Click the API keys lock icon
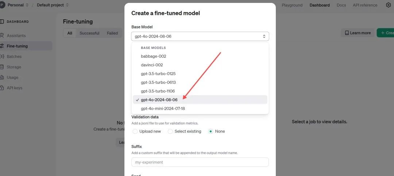Screen dimensions: 394x176 tap(2, 88)
